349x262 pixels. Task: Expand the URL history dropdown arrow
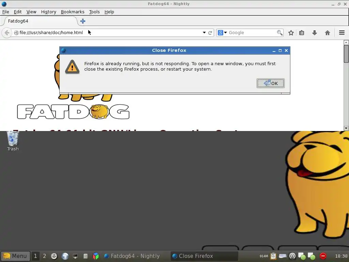pyautogui.click(x=204, y=33)
